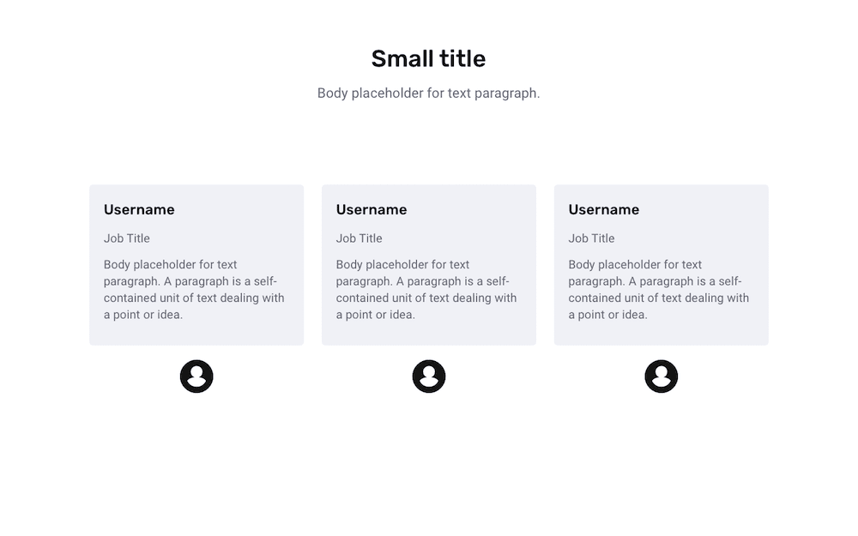The image size is (858, 536).
Task: Select Job Title text in the middle card
Action: pyautogui.click(x=359, y=238)
